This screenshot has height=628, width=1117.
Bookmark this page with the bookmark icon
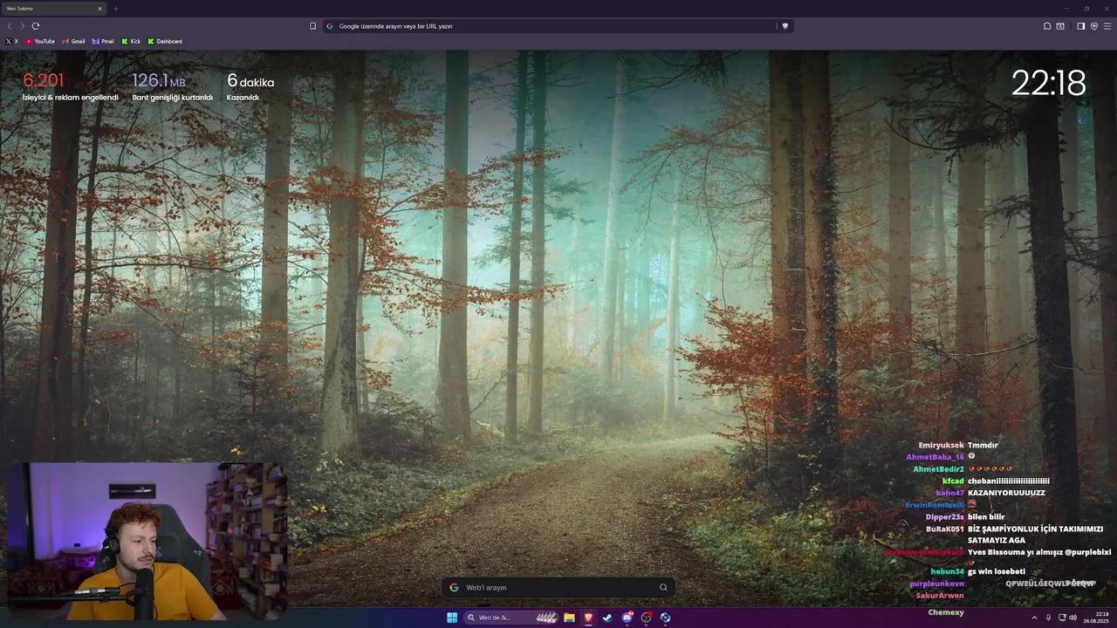pyautogui.click(x=312, y=26)
